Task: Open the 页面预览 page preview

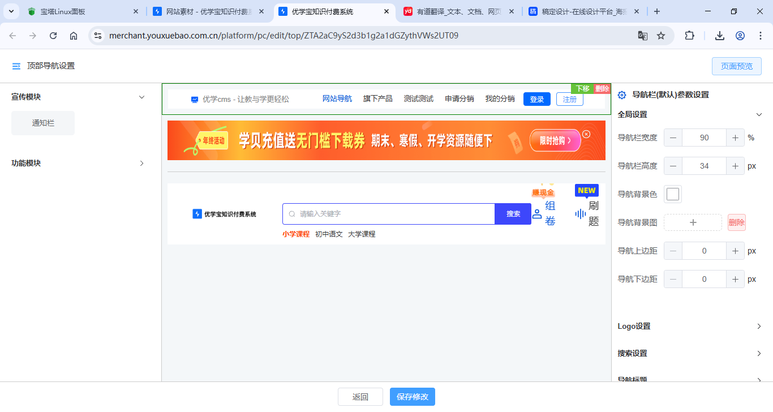Action: tap(737, 66)
